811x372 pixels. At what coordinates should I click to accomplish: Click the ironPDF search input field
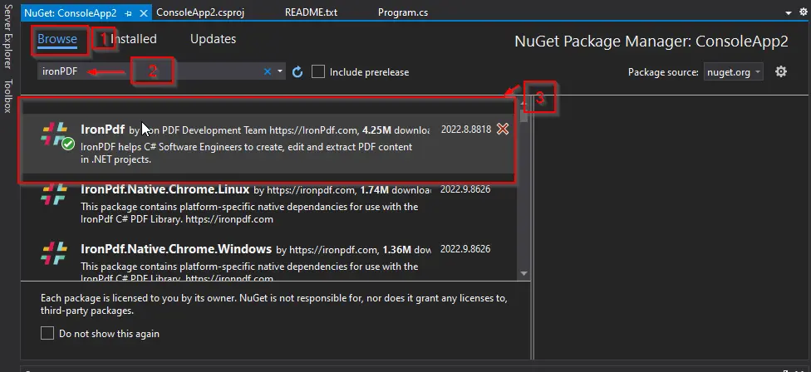150,71
